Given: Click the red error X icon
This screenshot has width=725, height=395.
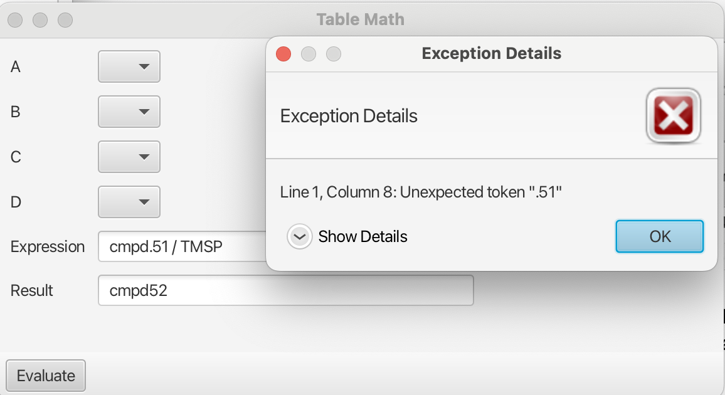Looking at the screenshot, I should pyautogui.click(x=673, y=116).
